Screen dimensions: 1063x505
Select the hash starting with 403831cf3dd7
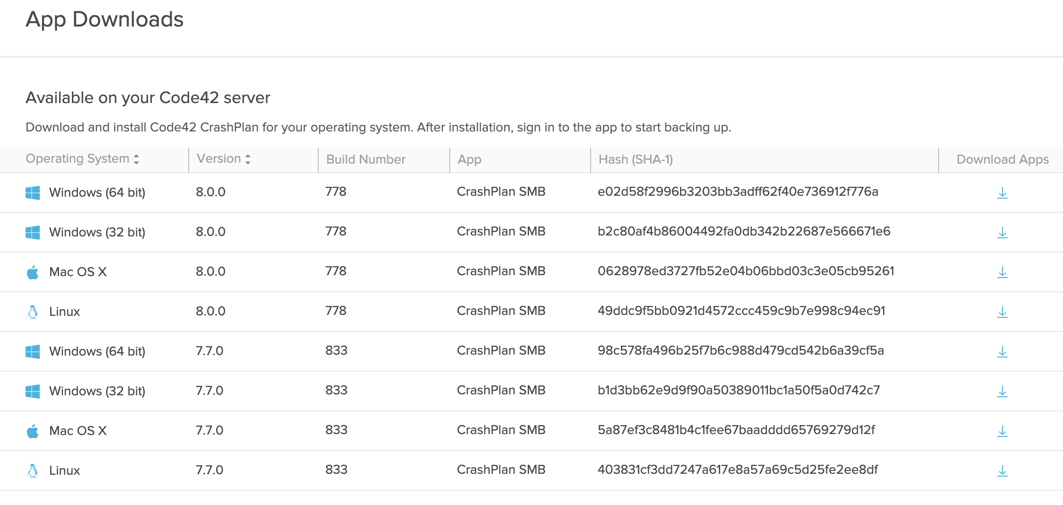738,470
